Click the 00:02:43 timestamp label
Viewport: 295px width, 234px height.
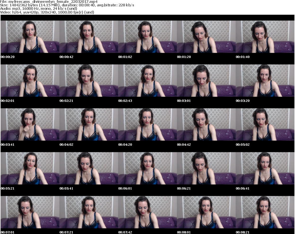pos(125,101)
